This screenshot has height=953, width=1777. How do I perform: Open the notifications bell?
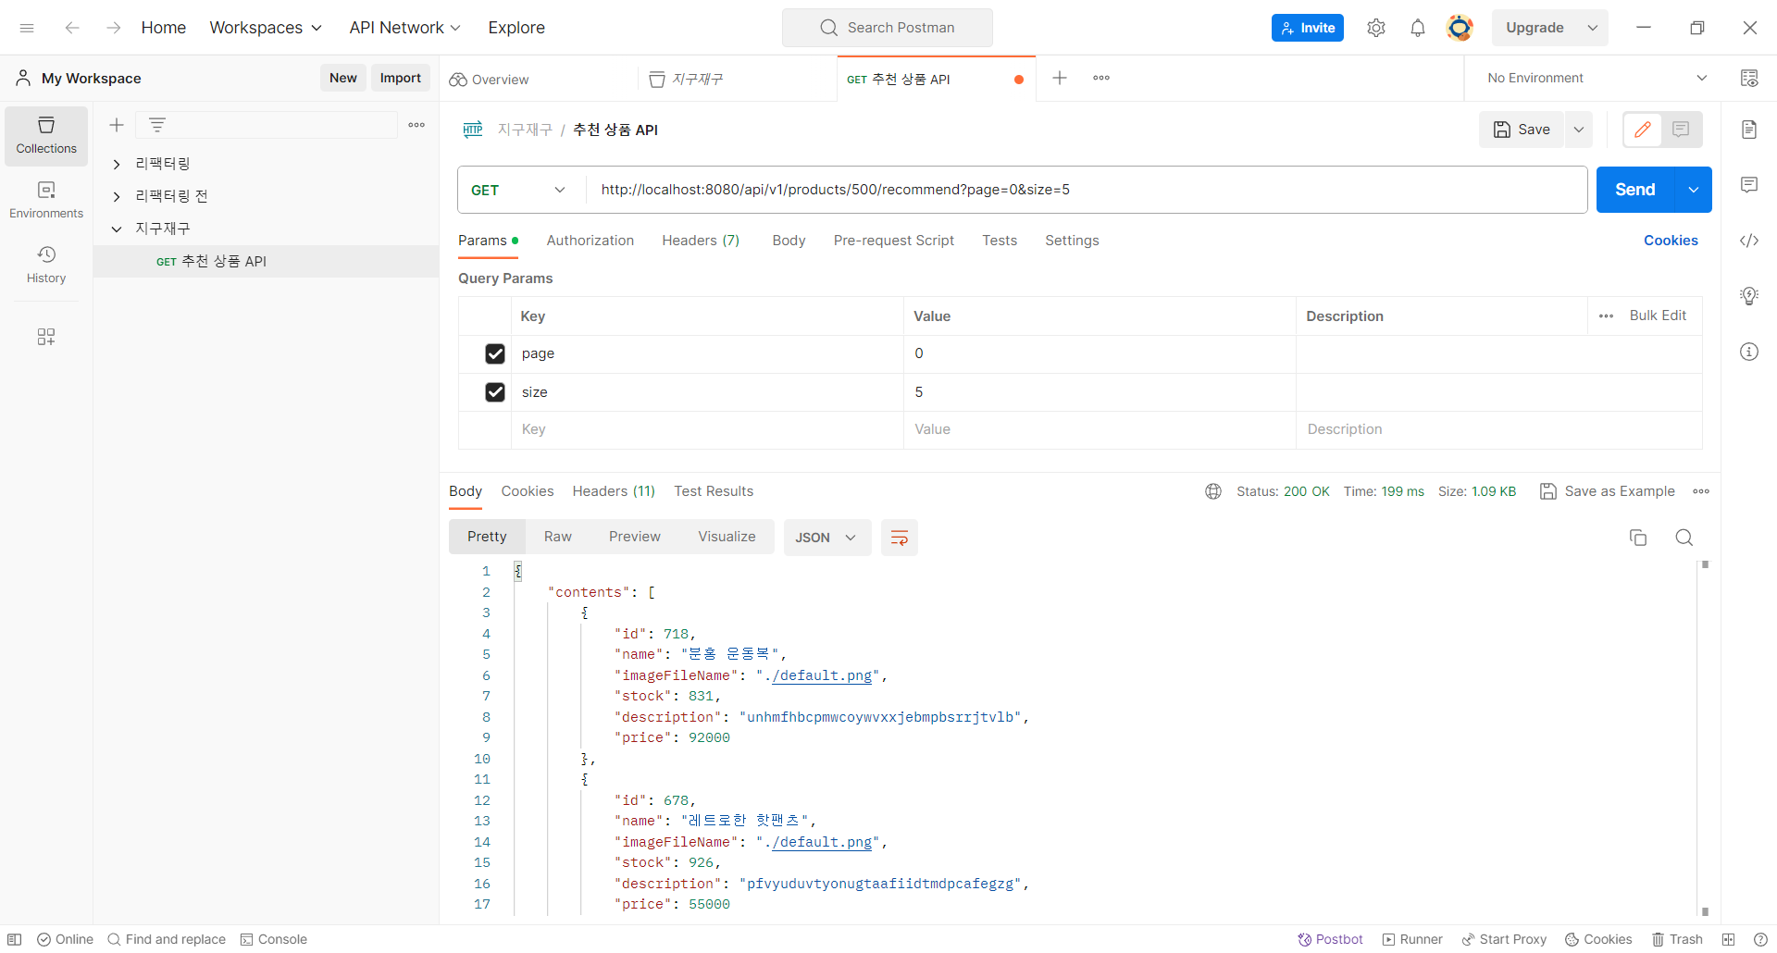coord(1417,28)
